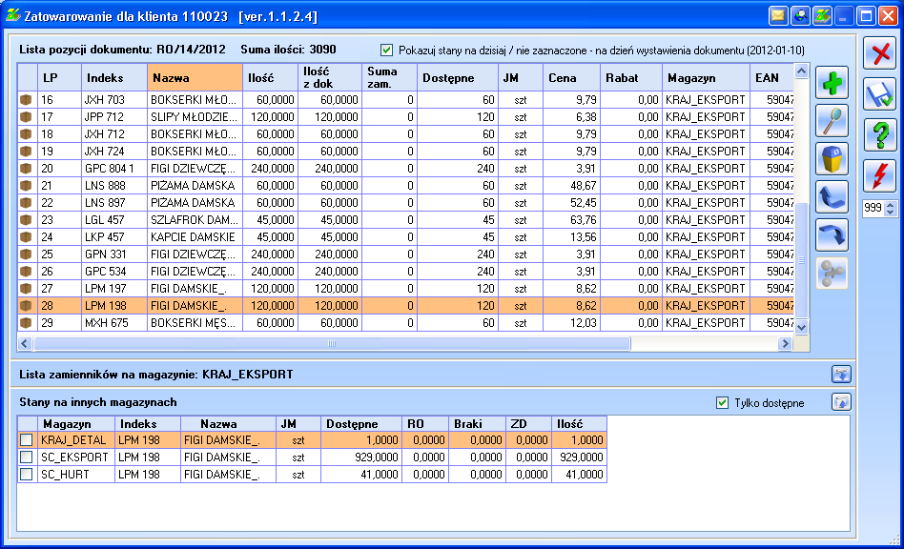Image resolution: width=904 pixels, height=549 pixels.
Task: Increase the 999 spinner value with up arrow
Action: click(891, 204)
